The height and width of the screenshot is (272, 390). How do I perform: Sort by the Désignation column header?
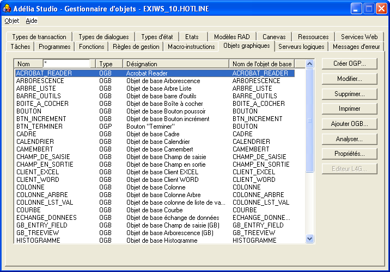pos(175,64)
